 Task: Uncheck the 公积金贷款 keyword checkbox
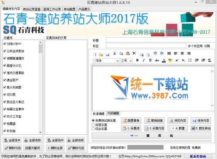click(x=4, y=51)
